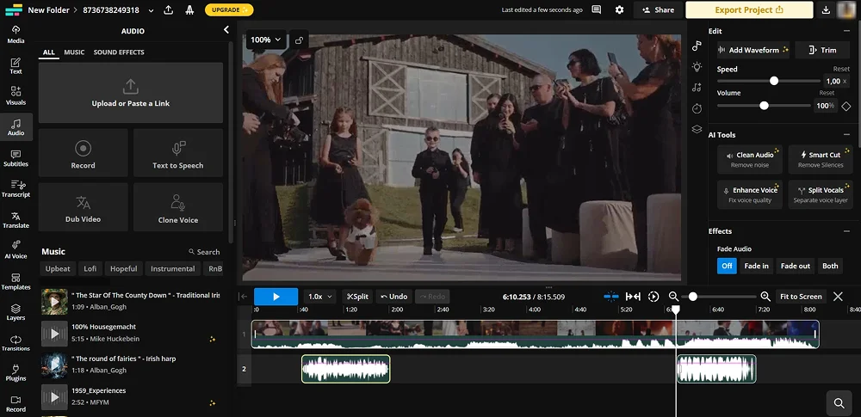This screenshot has width=861, height=417.
Task: Set Fade Audio to Off
Action: point(727,266)
